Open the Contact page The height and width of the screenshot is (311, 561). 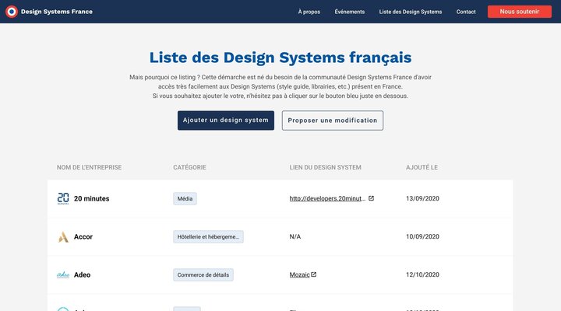[466, 12]
